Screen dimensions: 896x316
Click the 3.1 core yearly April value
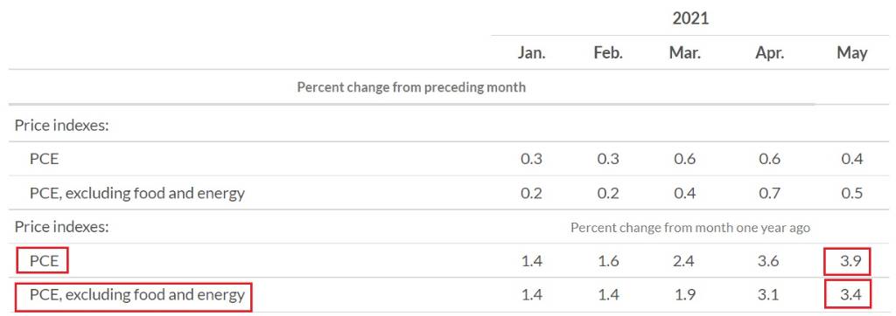(x=770, y=295)
